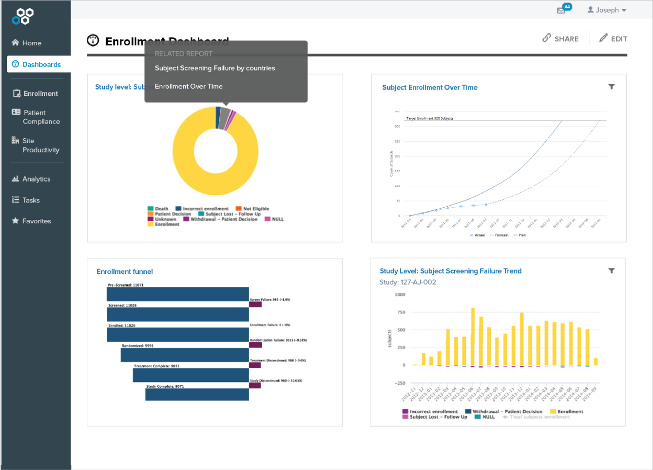Click the hexagon app logo
Viewport: 653px width, 470px height.
[x=23, y=16]
